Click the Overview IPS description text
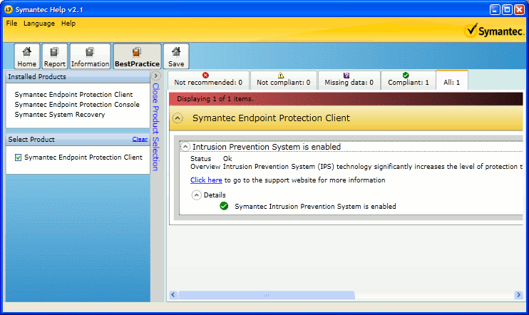 tap(356, 167)
